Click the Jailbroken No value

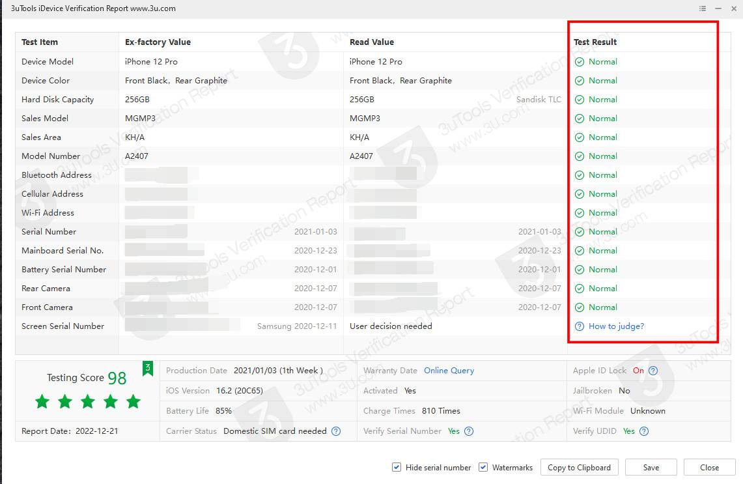coord(624,391)
